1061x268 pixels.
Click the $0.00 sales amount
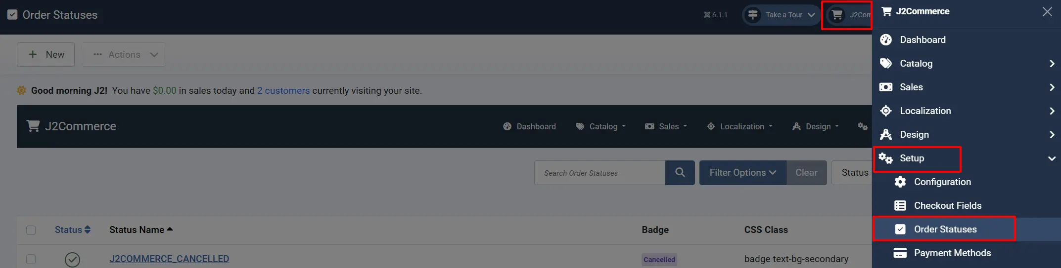[164, 91]
